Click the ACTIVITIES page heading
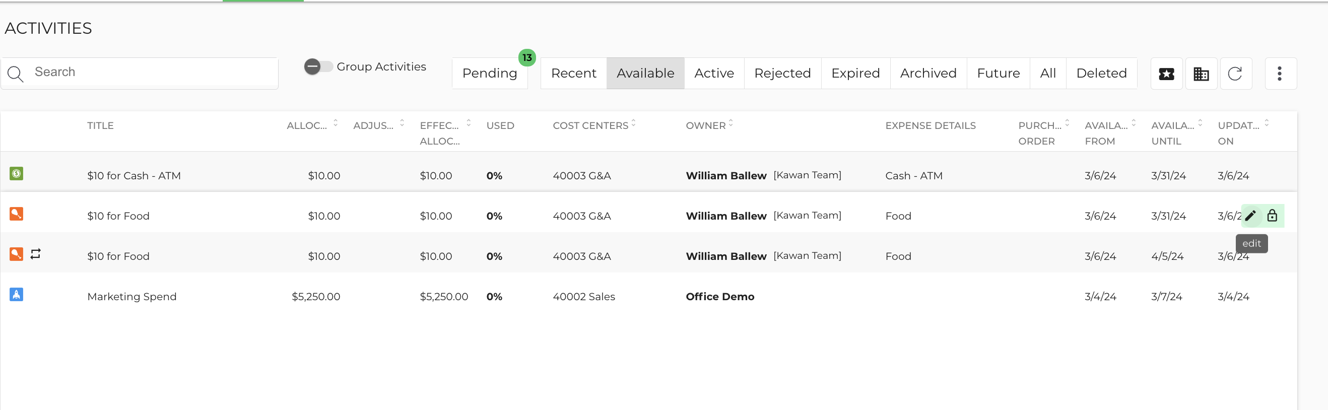Screen dimensions: 1328x410 tap(48, 28)
